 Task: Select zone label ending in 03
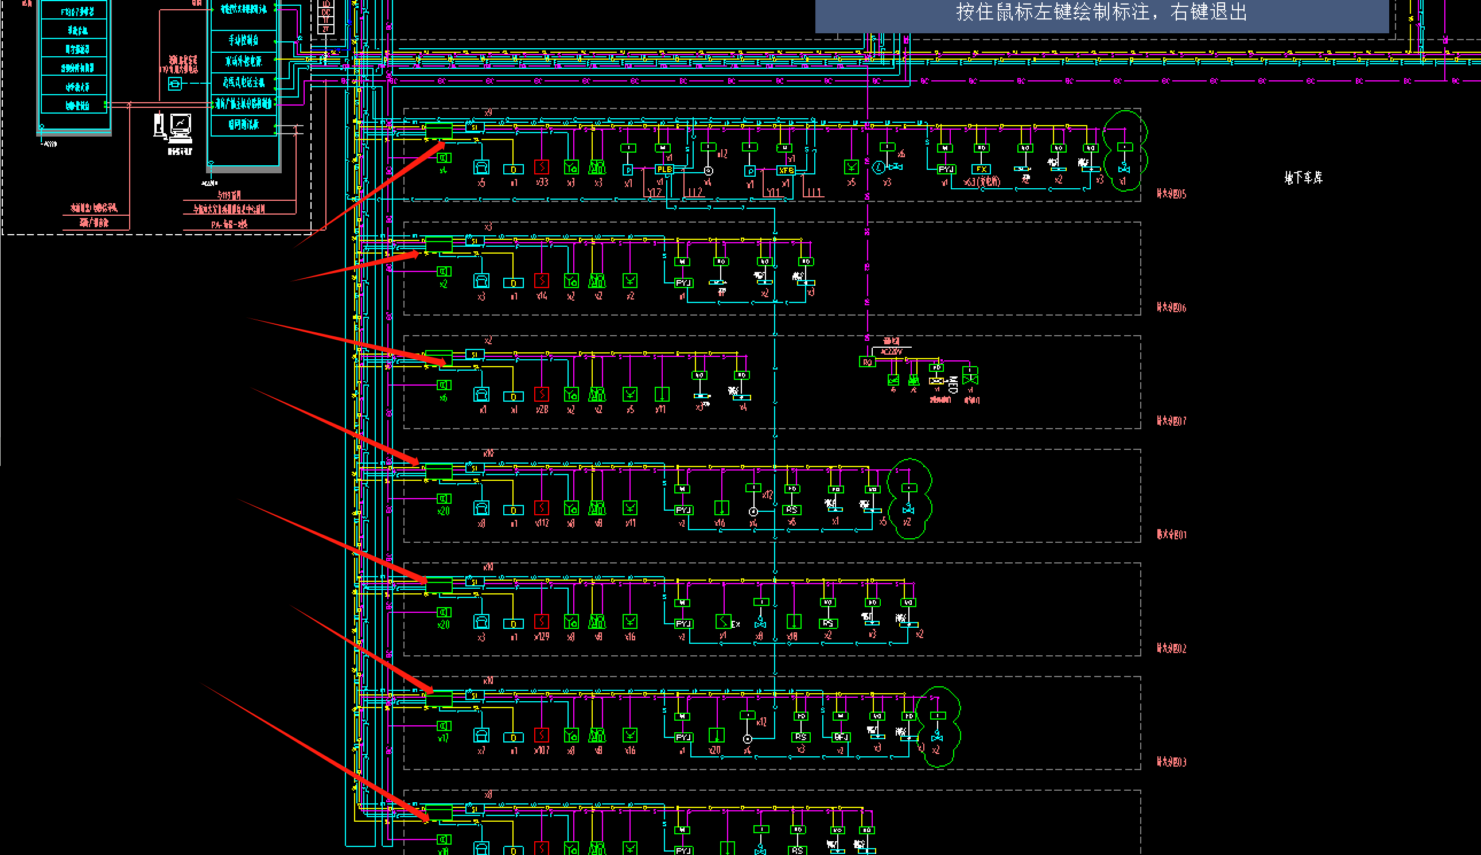pyautogui.click(x=1172, y=761)
